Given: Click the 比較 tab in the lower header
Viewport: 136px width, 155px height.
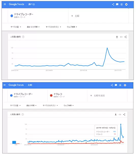Looking at the screenshot, I should (30, 85).
